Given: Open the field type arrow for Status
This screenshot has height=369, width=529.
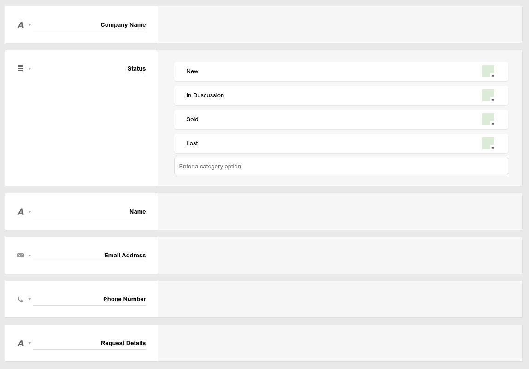Looking at the screenshot, I should [29, 69].
